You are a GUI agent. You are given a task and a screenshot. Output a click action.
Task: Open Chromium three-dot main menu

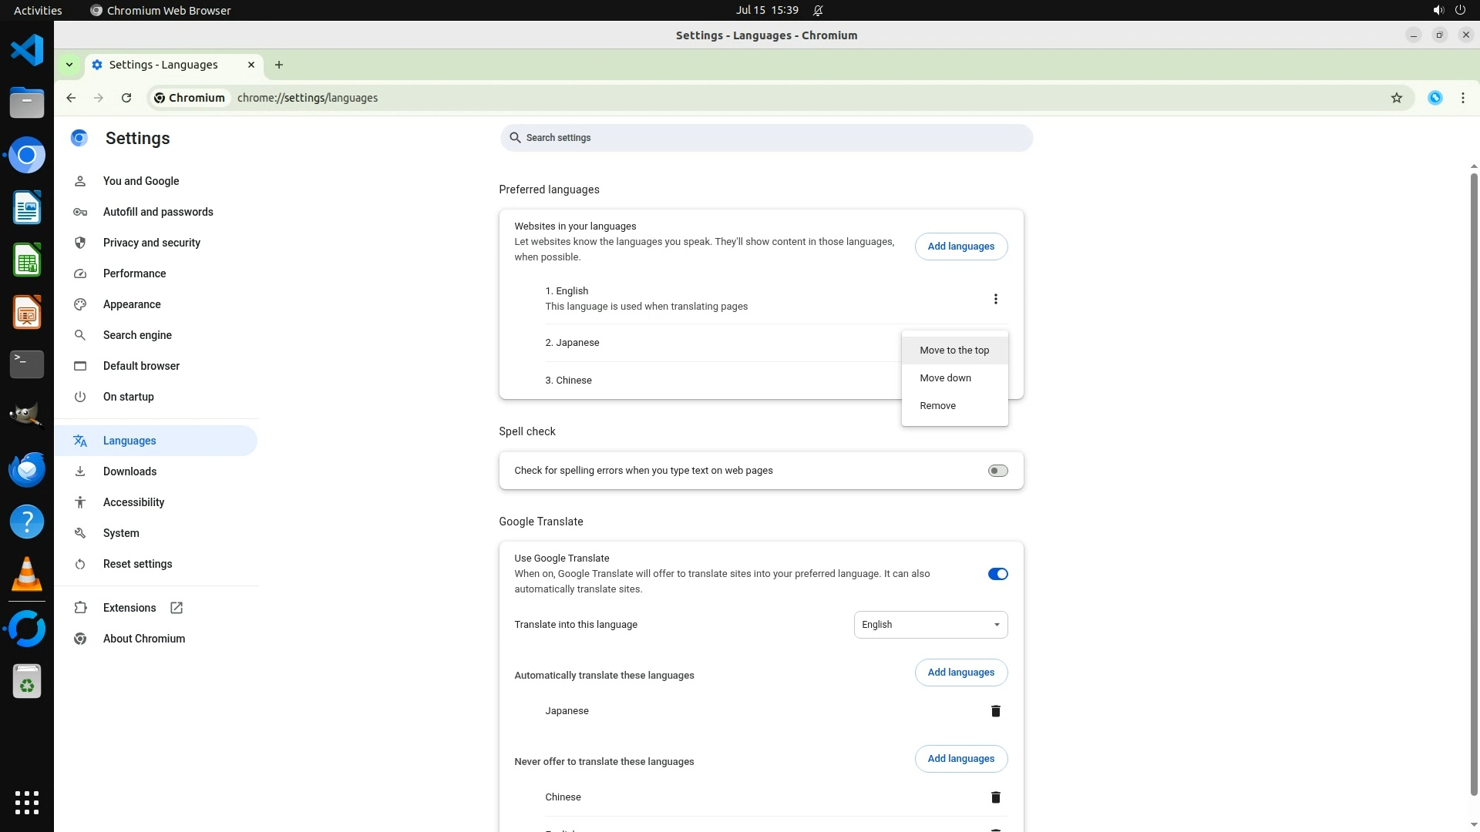coord(1462,98)
